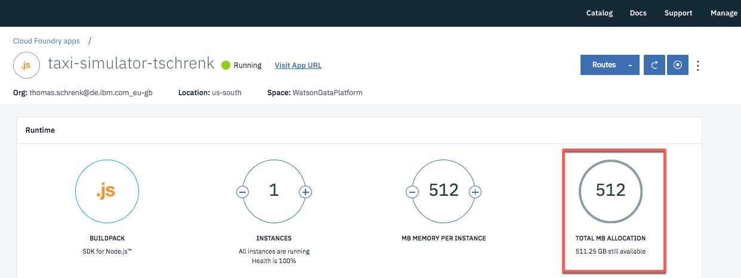Screen dimensions: 741x278
Task: Click the Location us-south text
Action: coord(209,93)
